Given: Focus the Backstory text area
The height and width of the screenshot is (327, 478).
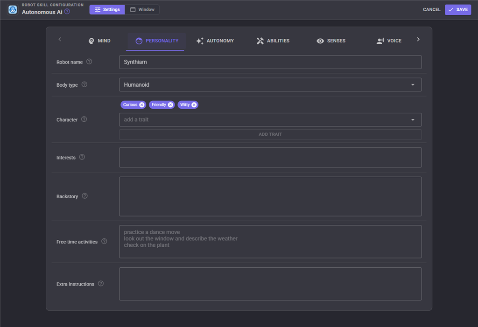Looking at the screenshot, I should [270, 196].
